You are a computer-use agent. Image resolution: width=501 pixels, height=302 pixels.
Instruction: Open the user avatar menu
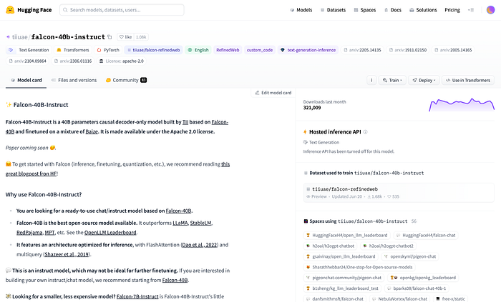(x=490, y=10)
